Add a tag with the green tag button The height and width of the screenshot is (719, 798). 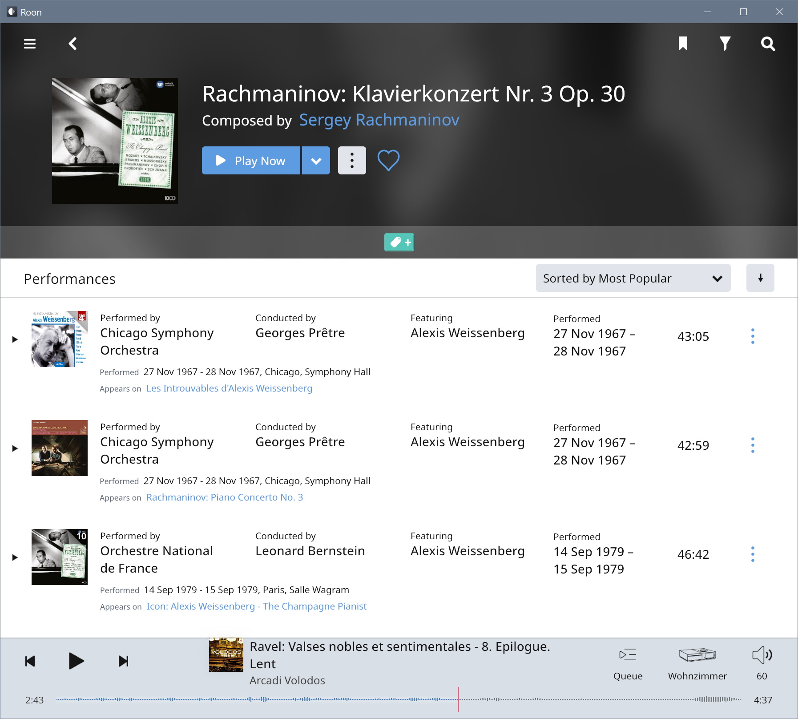pyautogui.click(x=399, y=242)
